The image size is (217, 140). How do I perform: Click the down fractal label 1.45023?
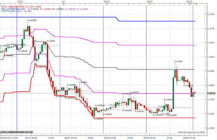click(189, 86)
